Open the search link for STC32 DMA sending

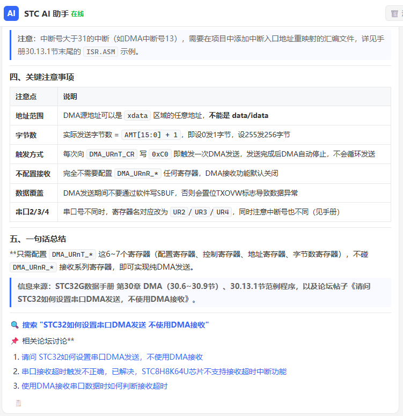click(x=115, y=325)
